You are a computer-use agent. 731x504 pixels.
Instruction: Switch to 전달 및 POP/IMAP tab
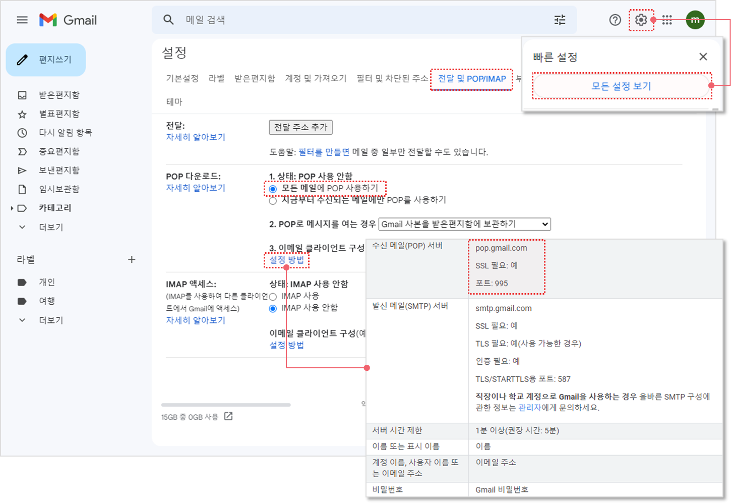(x=471, y=79)
